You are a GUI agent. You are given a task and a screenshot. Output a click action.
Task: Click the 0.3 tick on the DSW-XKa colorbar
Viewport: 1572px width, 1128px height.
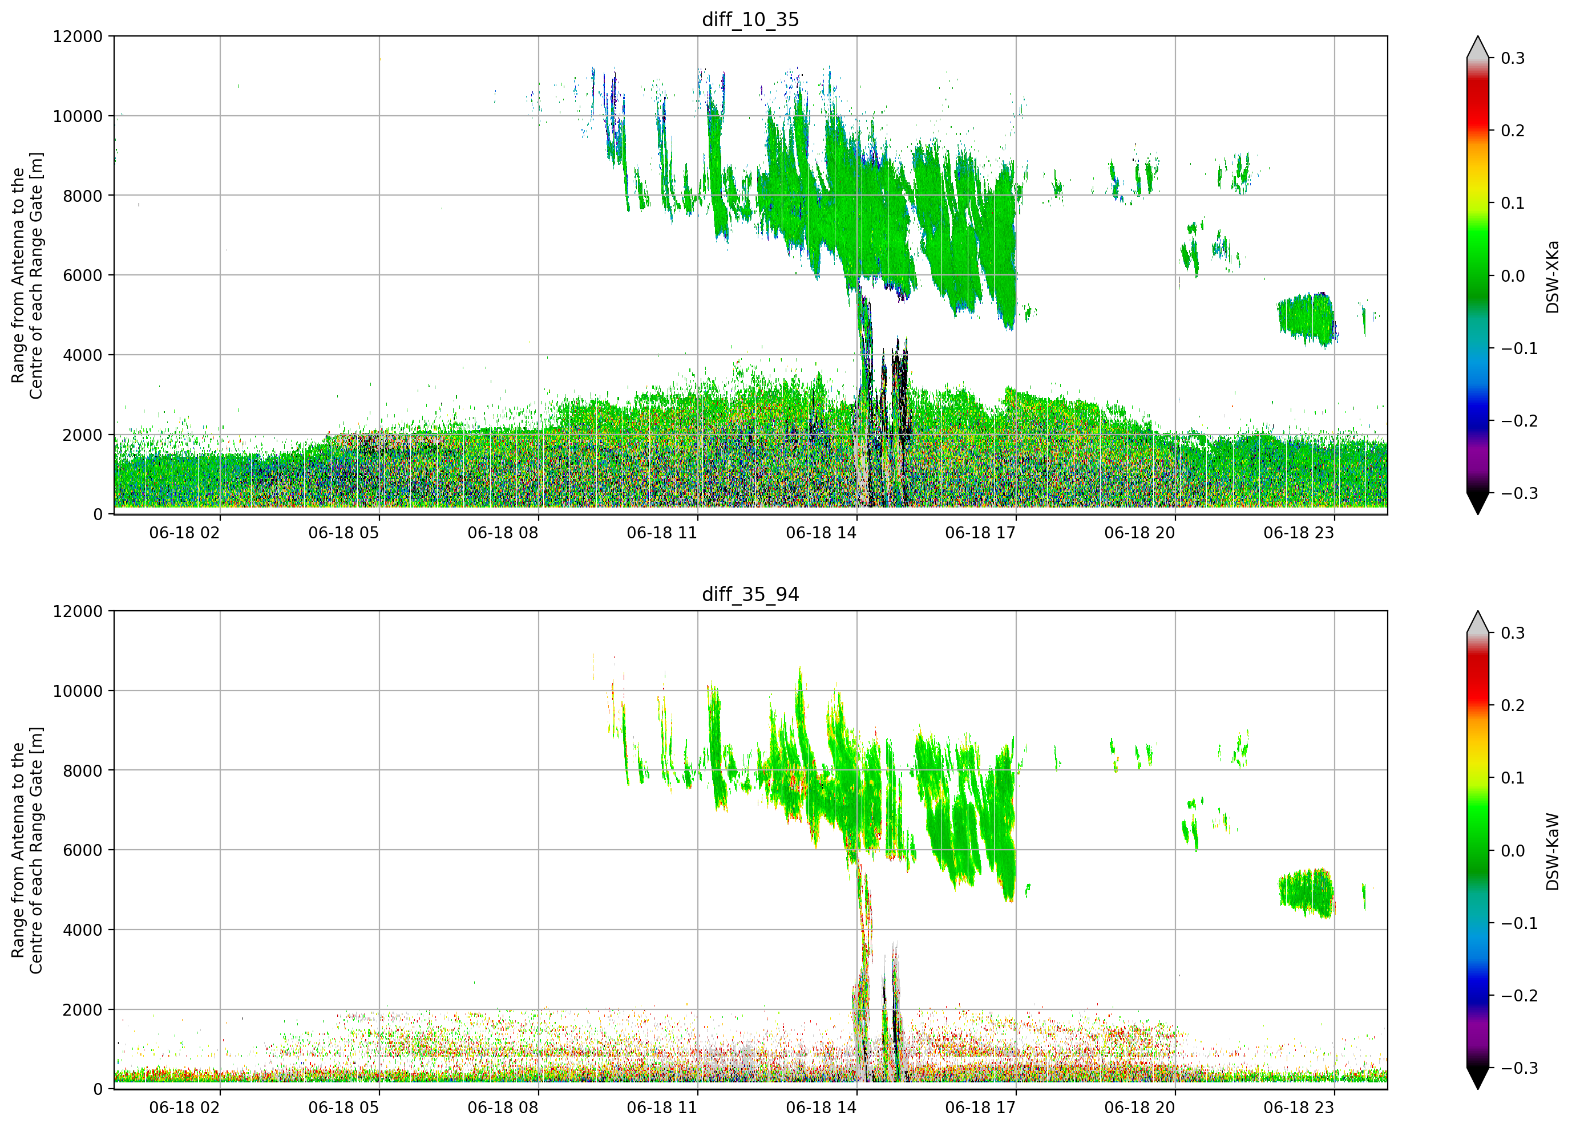(x=1513, y=58)
